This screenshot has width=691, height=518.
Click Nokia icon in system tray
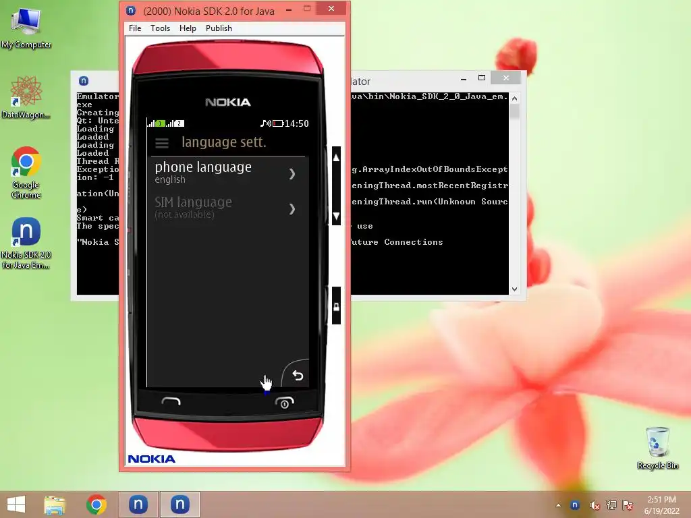click(x=575, y=505)
